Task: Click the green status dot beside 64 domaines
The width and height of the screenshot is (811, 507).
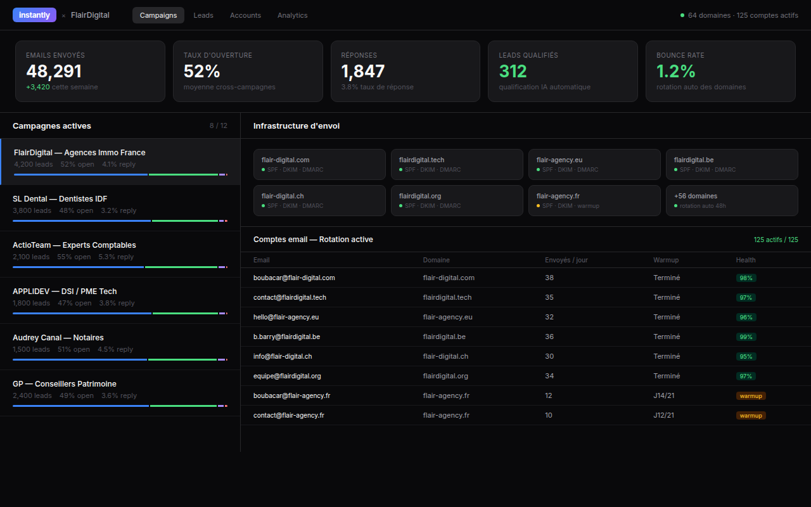Action: tap(682, 15)
